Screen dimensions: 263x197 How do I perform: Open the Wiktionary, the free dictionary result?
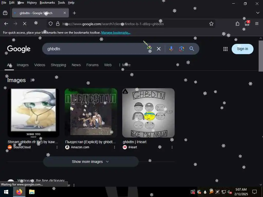click(41, 180)
